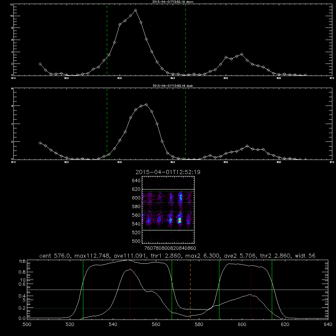Click the 'thr1 2.860' value
The width and height of the screenshot is (336, 336).
[x=164, y=256]
